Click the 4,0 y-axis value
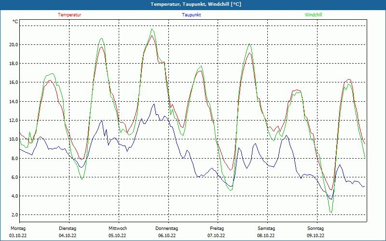Screen dimensions: 386x241 tap(15, 196)
